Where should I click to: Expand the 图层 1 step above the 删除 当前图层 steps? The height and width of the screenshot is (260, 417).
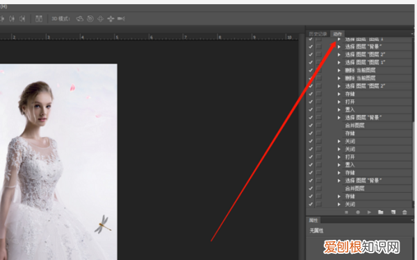[339, 62]
